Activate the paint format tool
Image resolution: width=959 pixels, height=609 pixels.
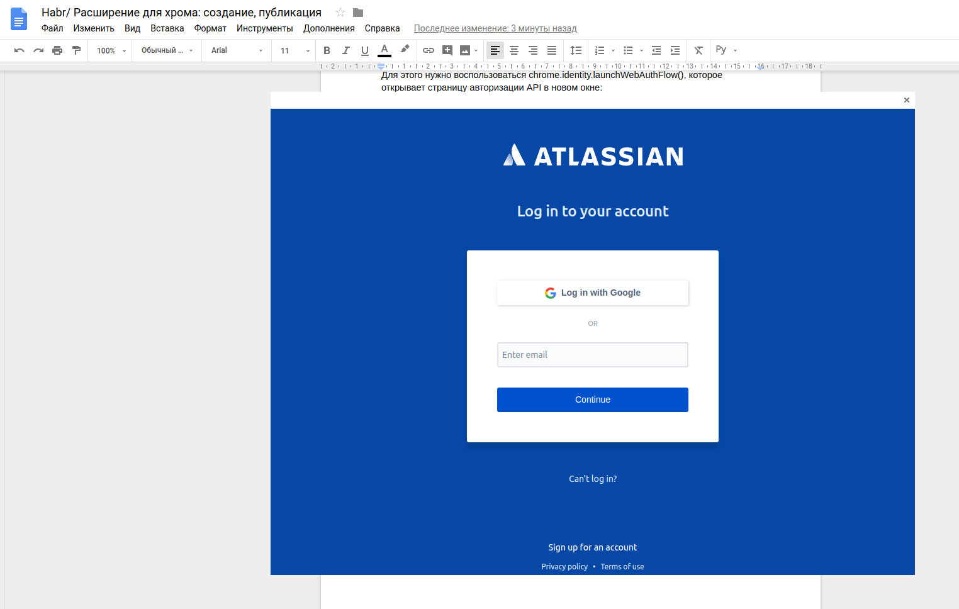(76, 50)
